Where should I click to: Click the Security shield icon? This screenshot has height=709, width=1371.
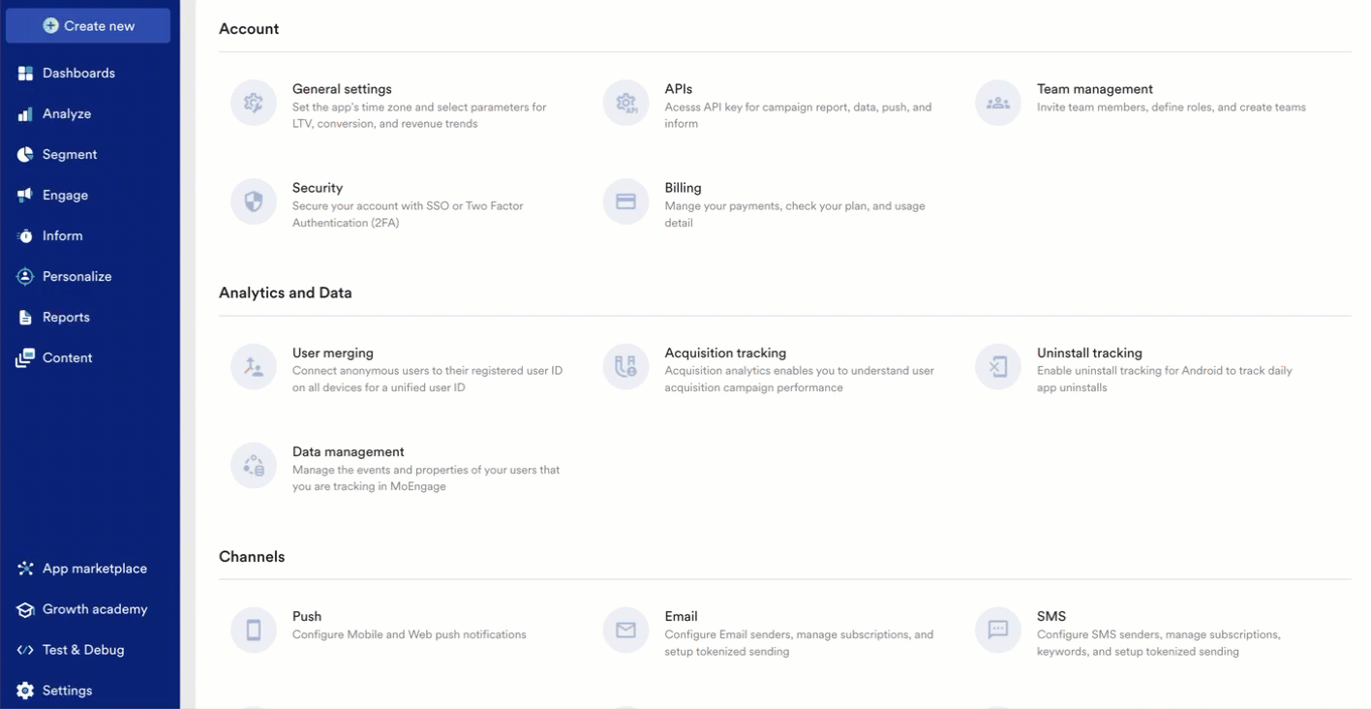(x=254, y=201)
